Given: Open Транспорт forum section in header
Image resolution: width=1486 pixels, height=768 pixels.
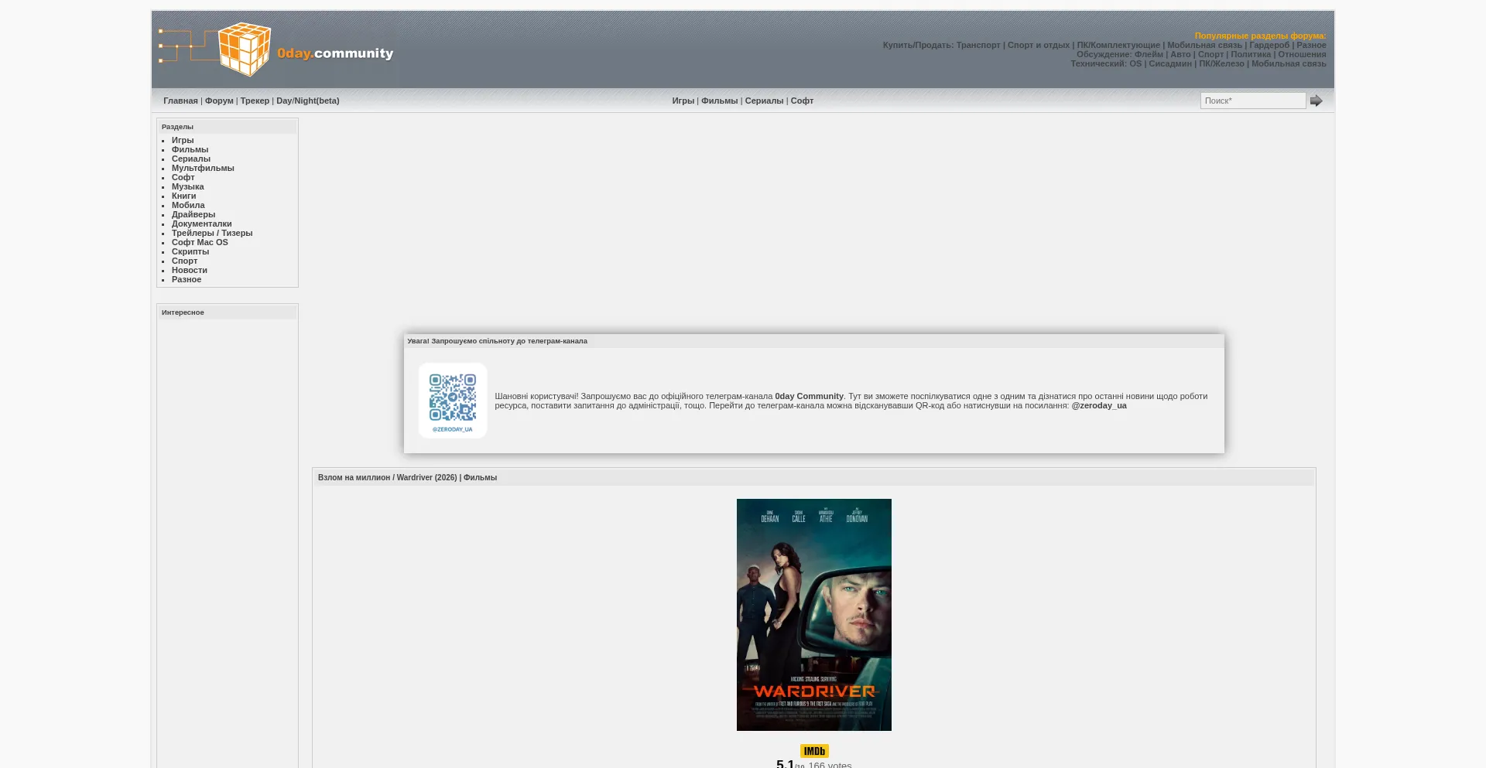Looking at the screenshot, I should tap(978, 45).
